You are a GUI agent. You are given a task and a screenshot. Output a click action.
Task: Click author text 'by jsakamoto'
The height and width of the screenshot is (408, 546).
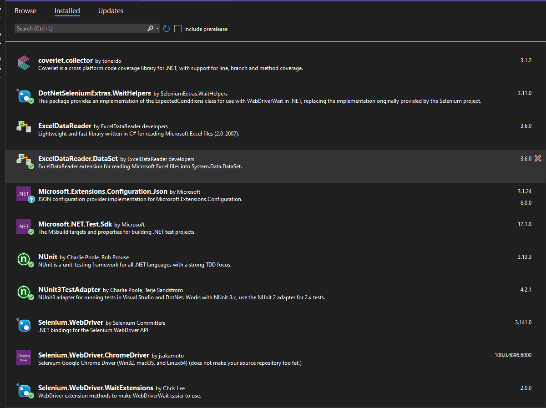(x=168, y=355)
